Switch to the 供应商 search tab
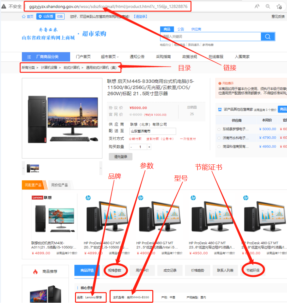The width and height of the screenshot is (287, 303). 196,29
